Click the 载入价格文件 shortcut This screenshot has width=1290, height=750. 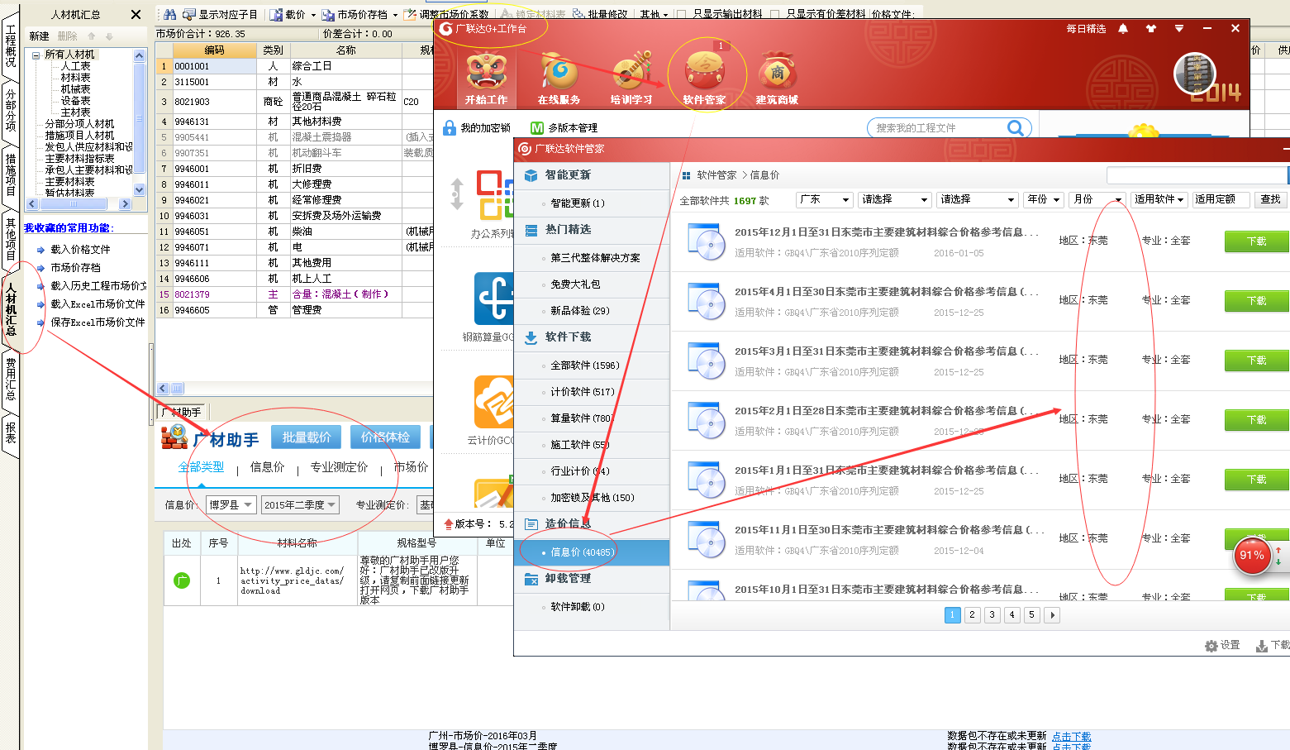click(x=80, y=250)
